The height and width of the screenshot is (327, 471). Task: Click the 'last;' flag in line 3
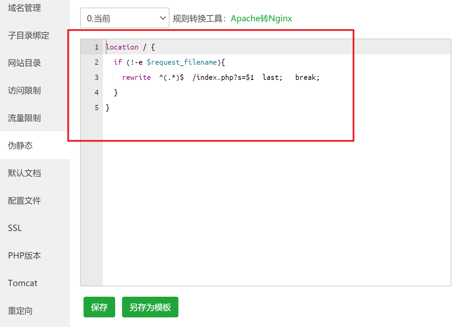(x=272, y=77)
